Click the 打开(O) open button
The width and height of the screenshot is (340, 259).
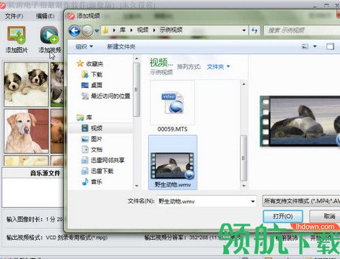283,216
